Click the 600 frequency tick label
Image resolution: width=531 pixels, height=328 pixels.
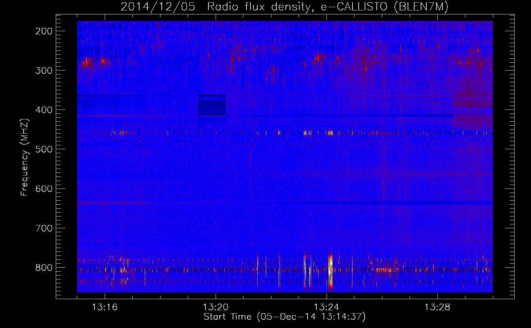44,189
